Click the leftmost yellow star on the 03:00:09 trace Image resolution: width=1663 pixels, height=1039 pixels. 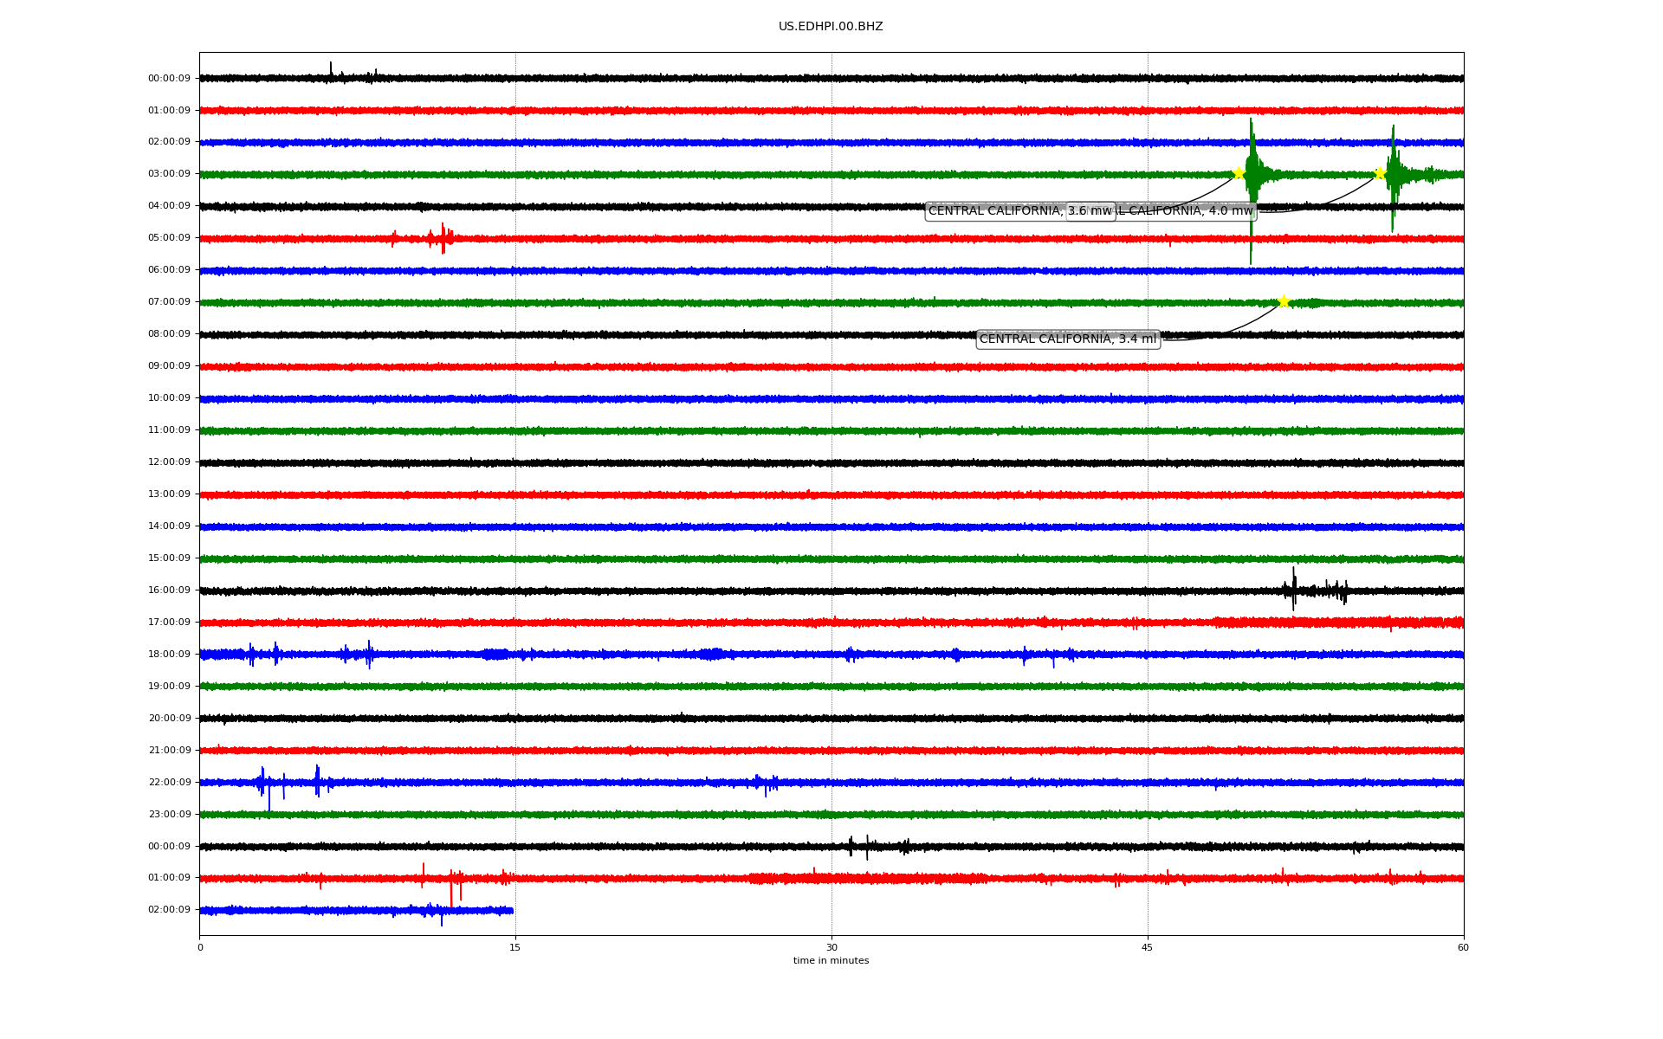coord(1239,173)
